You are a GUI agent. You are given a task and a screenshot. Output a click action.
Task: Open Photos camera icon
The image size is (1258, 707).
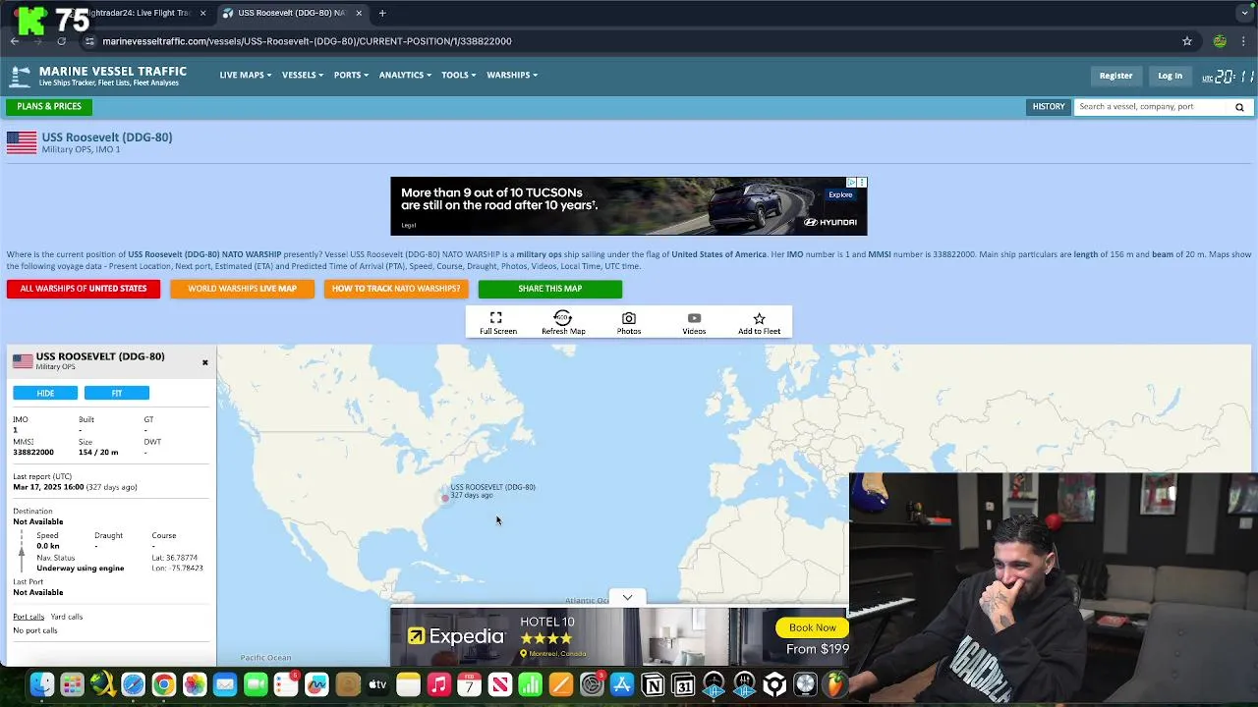point(629,318)
